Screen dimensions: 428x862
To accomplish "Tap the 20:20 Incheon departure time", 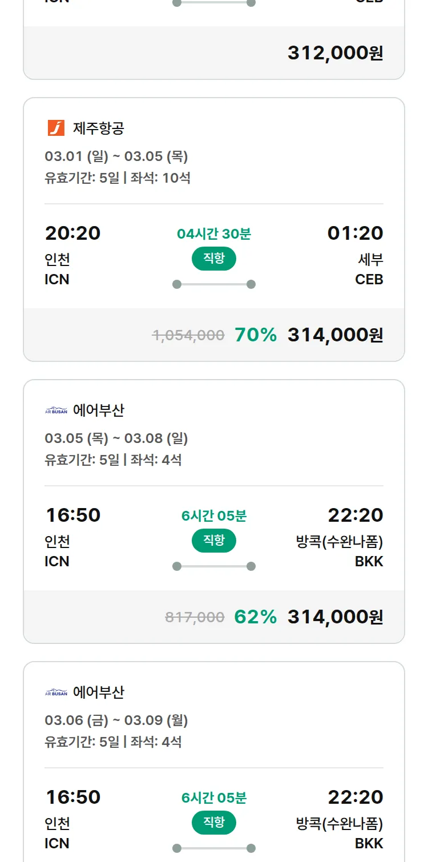I will [x=72, y=233].
